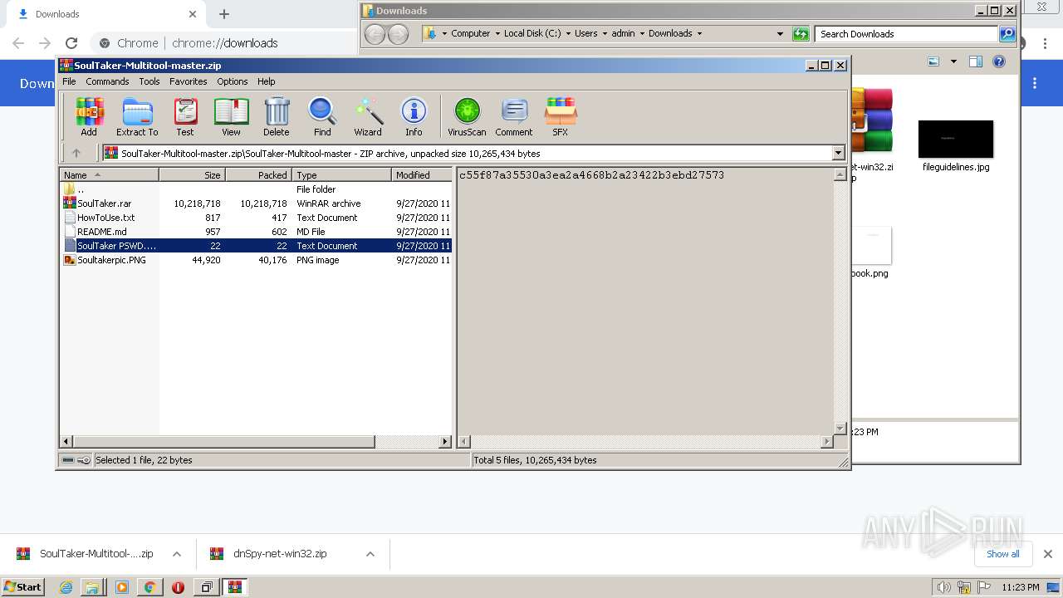This screenshot has height=598, width=1063.
Task: Toggle the Explorer preview pane icon
Action: (976, 61)
